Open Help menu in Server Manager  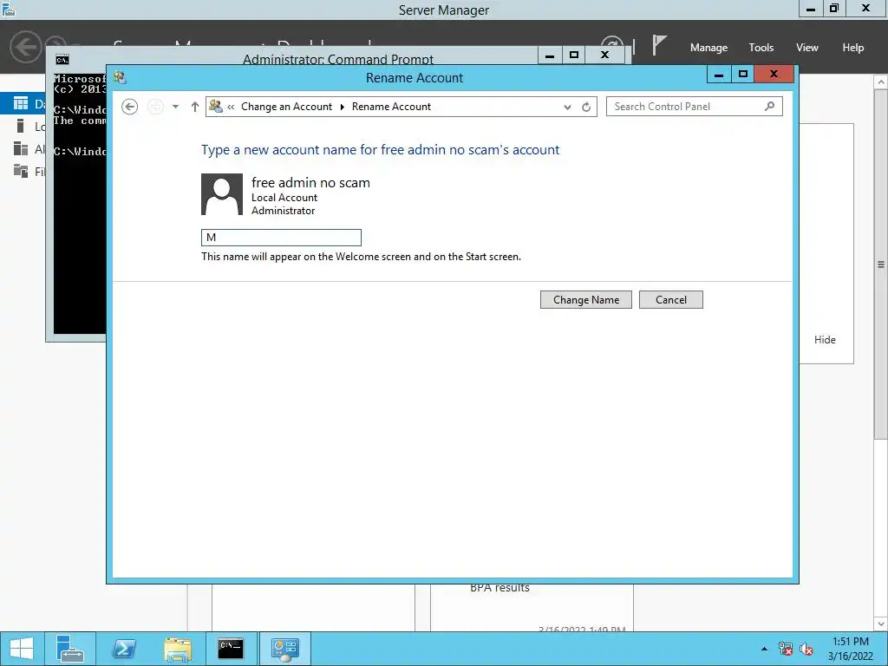click(x=853, y=48)
